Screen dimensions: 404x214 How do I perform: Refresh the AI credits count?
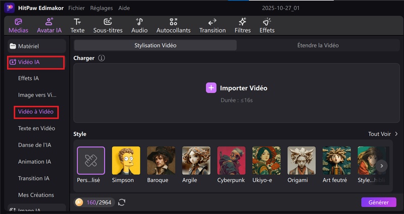(122, 202)
